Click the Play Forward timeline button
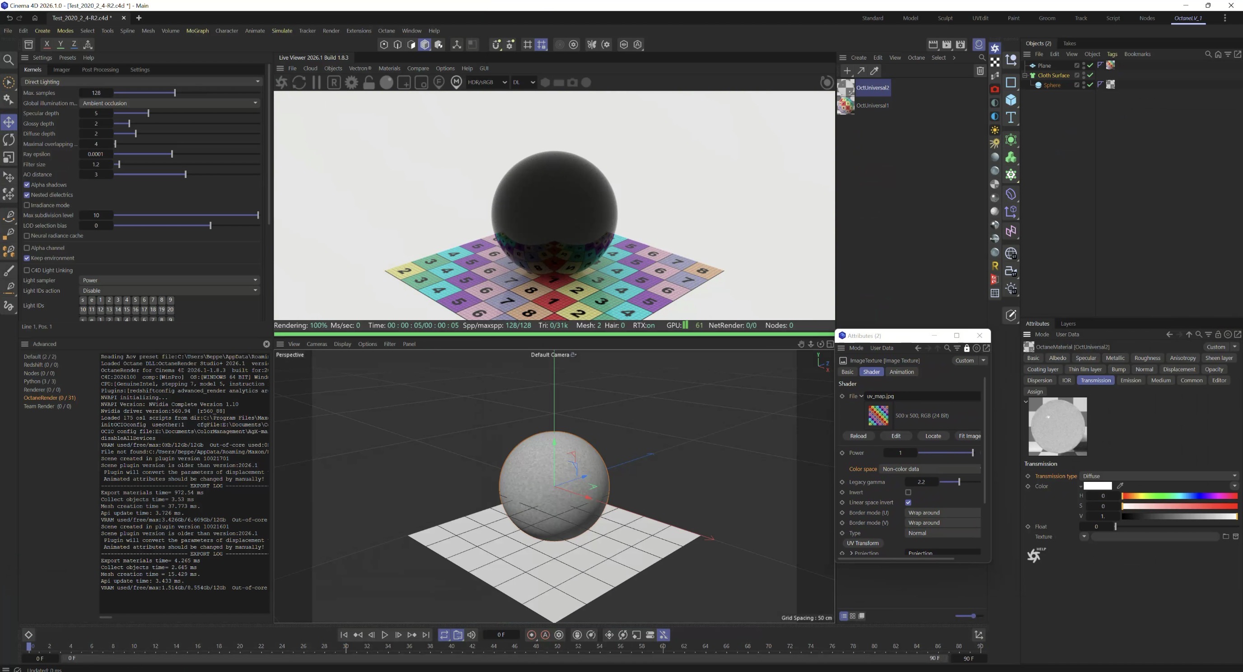This screenshot has height=672, width=1243. 384,635
